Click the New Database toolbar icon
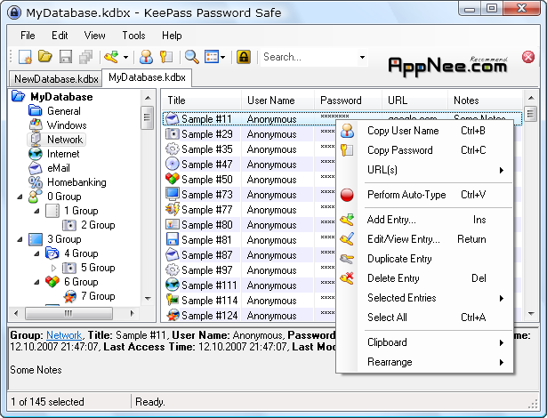Viewport: 547px width, 418px height. pyautogui.click(x=25, y=57)
